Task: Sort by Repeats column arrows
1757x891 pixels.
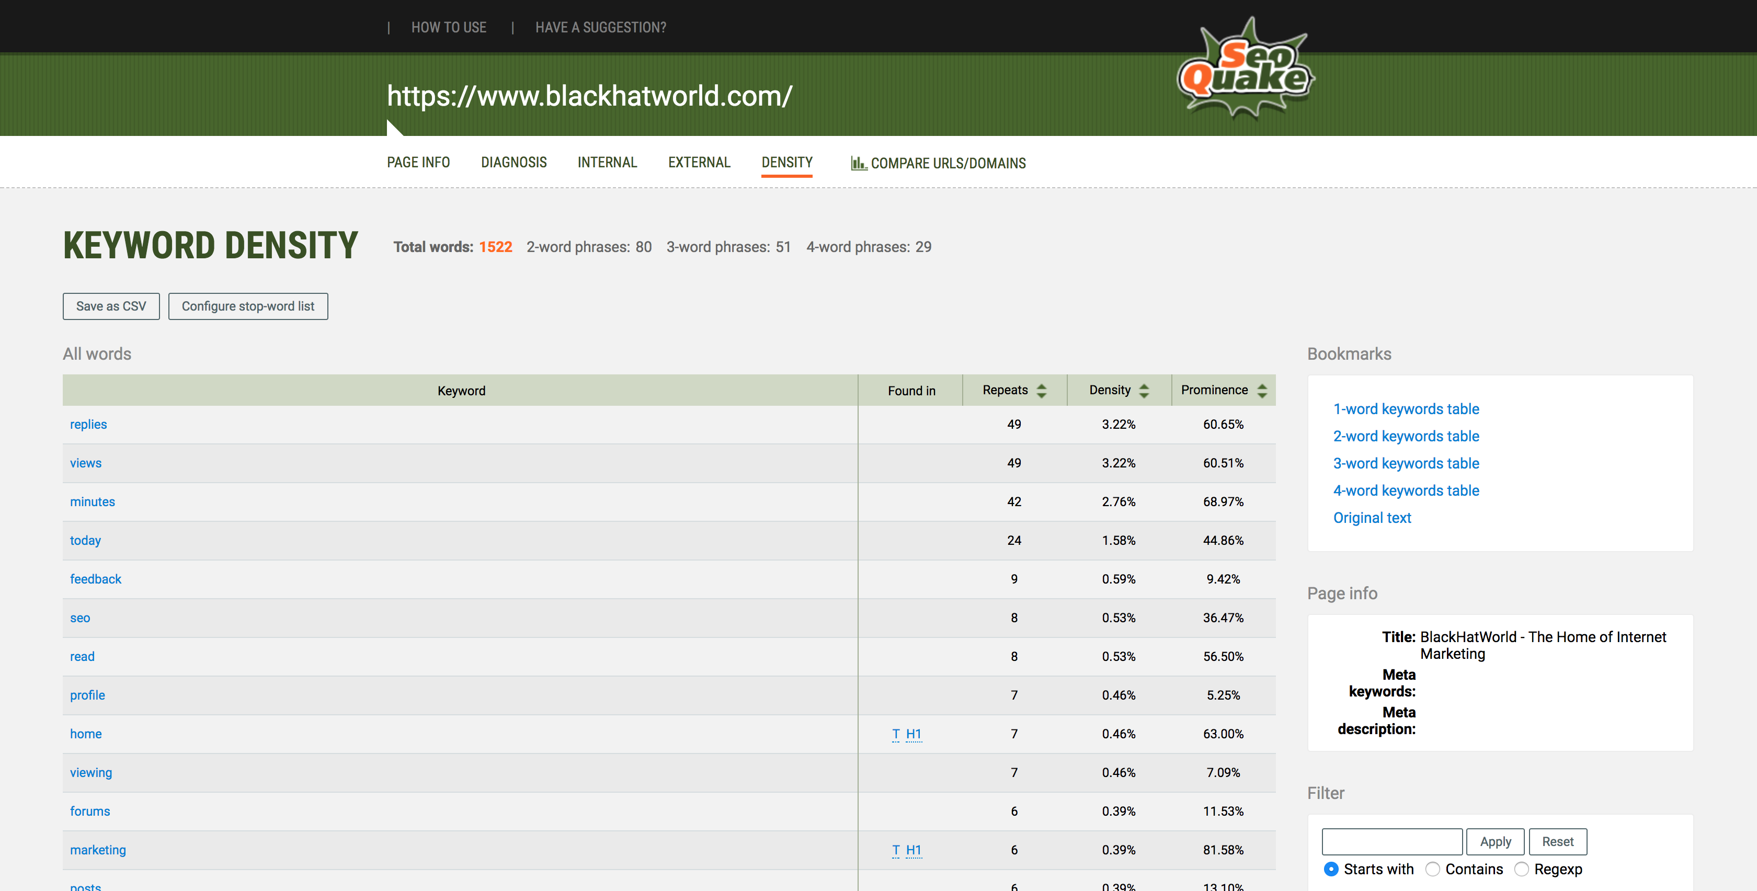Action: coord(1042,390)
